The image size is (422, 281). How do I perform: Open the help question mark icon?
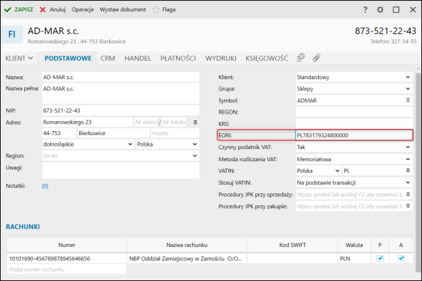(364, 10)
